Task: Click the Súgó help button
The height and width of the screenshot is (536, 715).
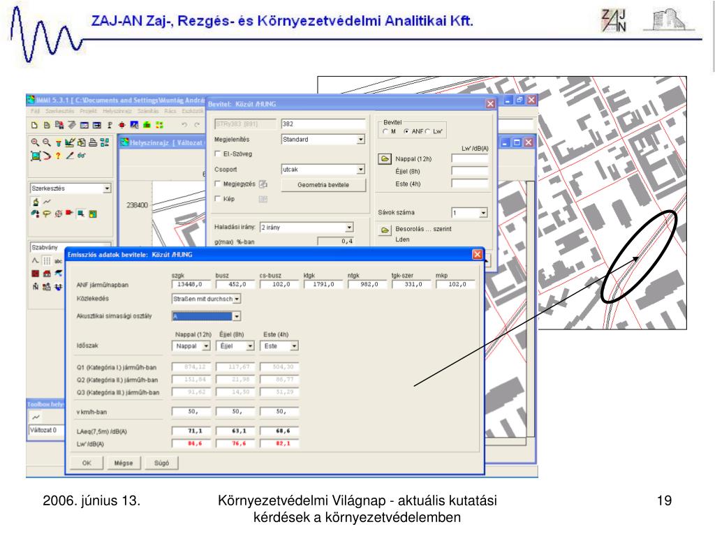Action: pyautogui.click(x=161, y=463)
